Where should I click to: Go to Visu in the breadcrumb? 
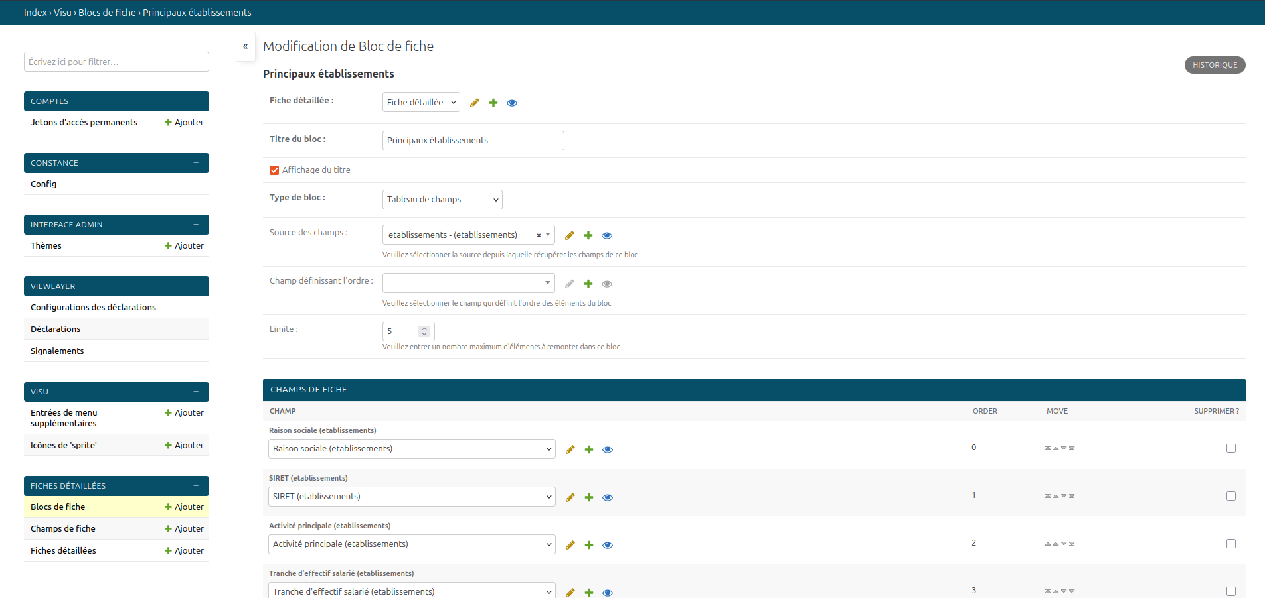pos(62,13)
